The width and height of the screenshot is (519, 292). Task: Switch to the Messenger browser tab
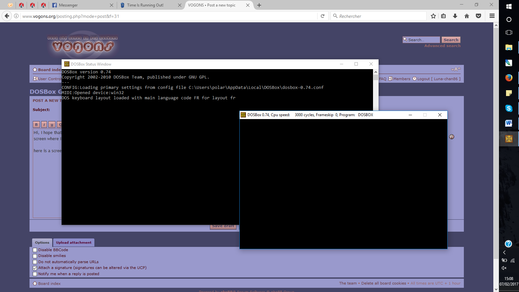pyautogui.click(x=83, y=5)
